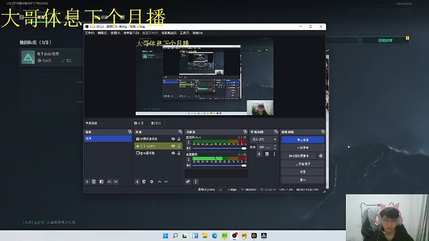
Task: Move scene up with the up arrow
Action: coord(109,182)
